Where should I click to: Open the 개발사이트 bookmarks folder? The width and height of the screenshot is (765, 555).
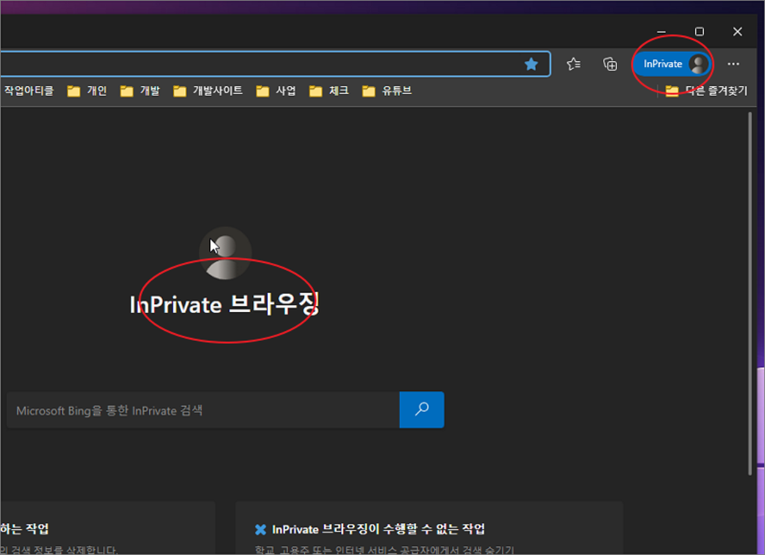pos(208,91)
